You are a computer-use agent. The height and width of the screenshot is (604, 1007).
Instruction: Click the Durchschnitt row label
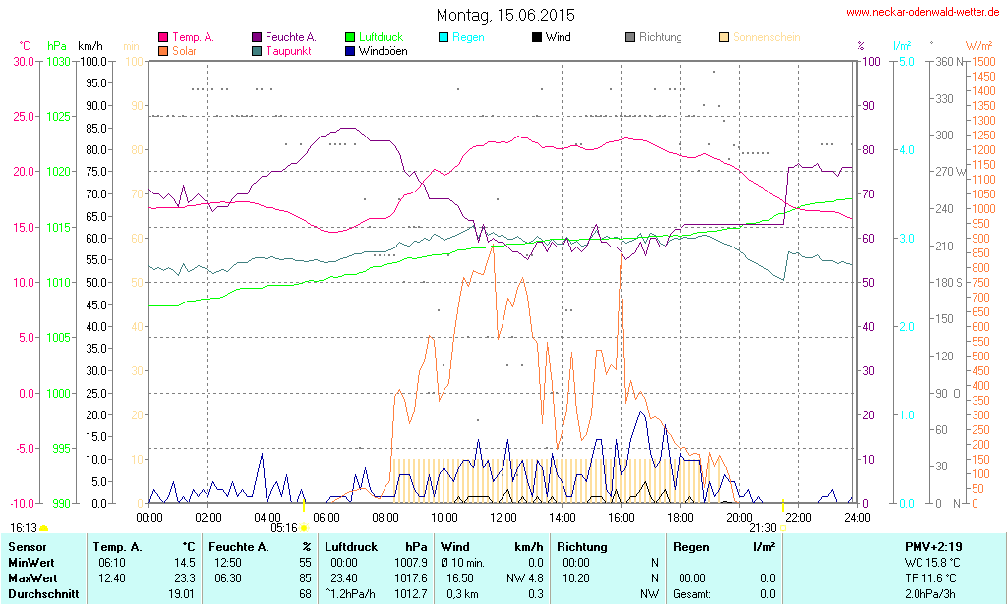pos(40,594)
